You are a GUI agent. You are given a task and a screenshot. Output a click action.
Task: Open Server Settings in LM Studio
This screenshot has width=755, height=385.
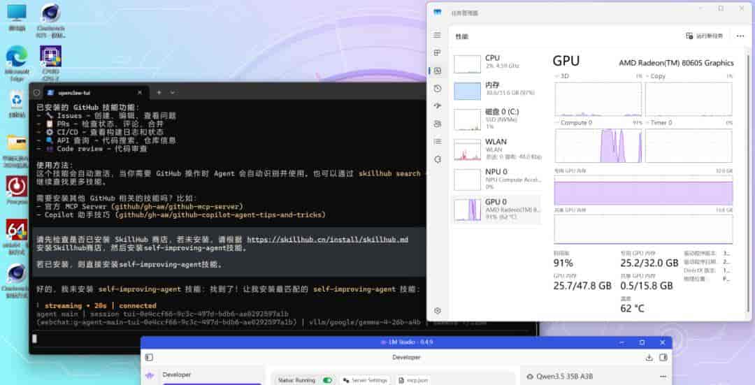364,380
